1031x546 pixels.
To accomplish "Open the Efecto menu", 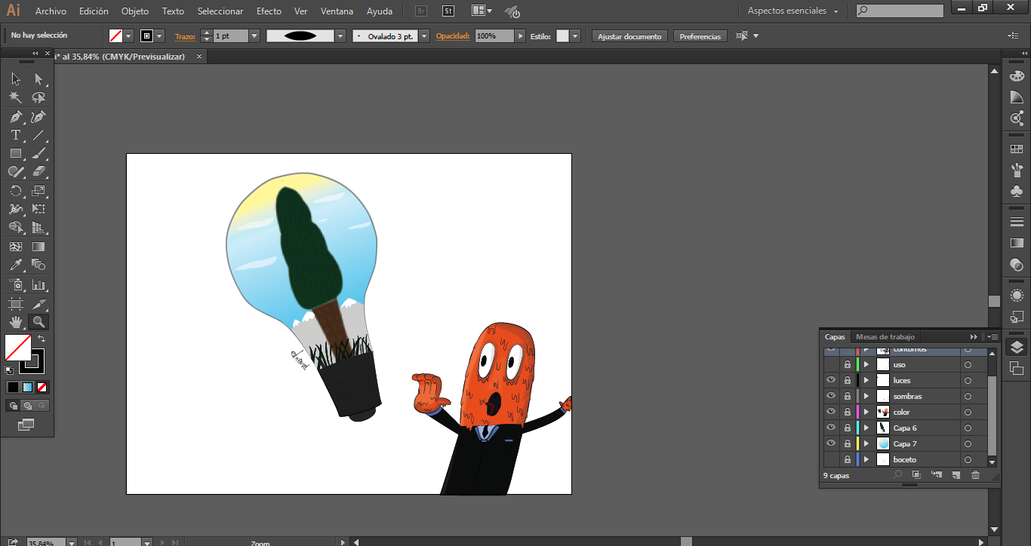I will point(269,11).
